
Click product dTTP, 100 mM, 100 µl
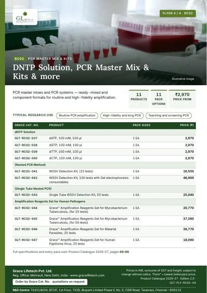click(x=65, y=152)
